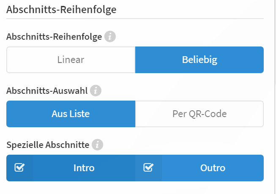Click the Spezielle Abschnitte field label
276x194 pixels.
pyautogui.click(x=48, y=145)
